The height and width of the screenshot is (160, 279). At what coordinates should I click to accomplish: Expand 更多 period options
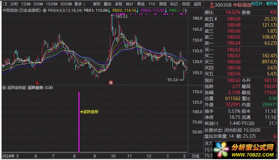coord(79,4)
